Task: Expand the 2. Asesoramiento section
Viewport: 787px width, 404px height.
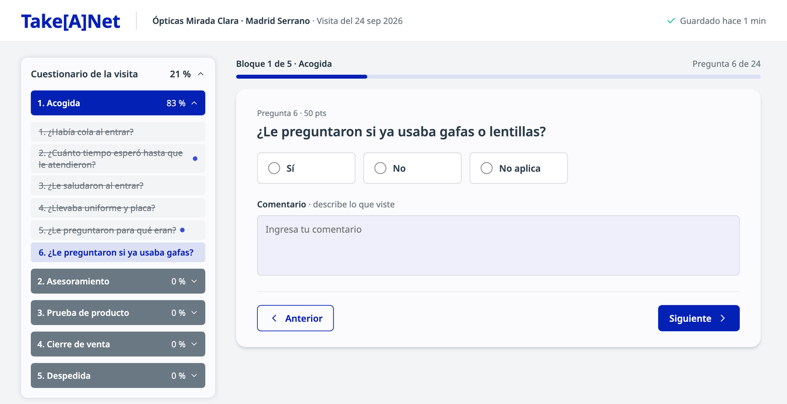Action: pos(118,281)
